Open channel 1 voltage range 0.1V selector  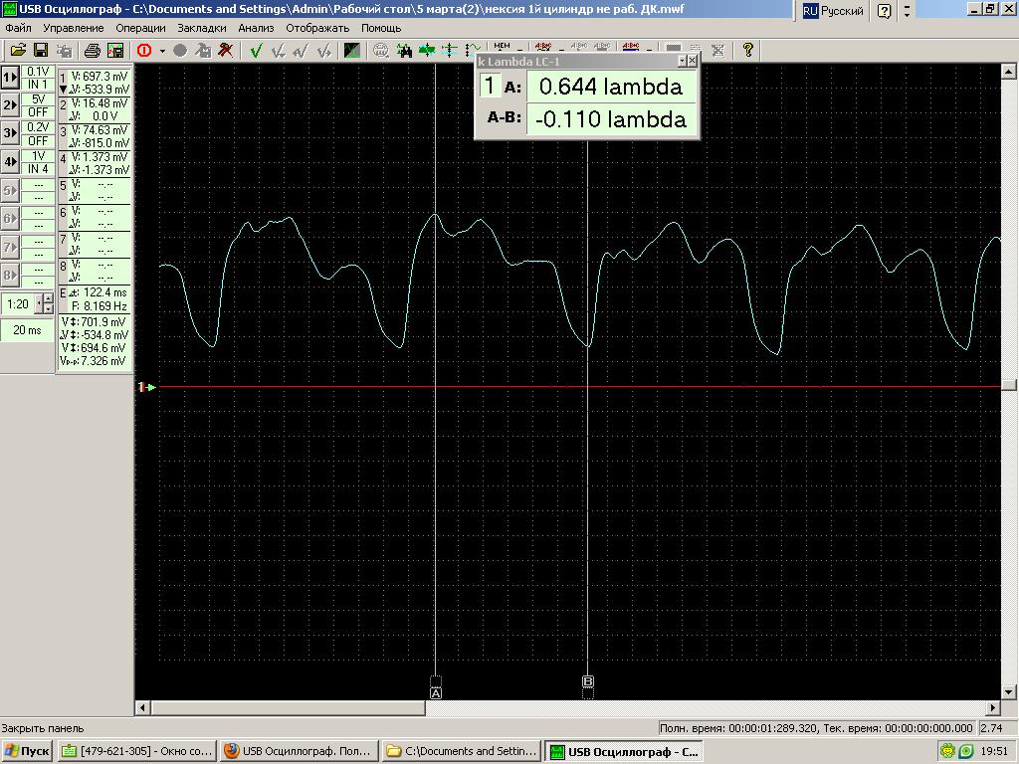(38, 72)
